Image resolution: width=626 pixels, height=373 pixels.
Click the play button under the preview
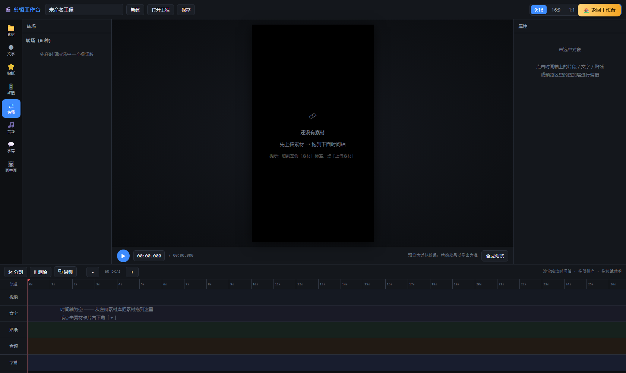tap(123, 256)
